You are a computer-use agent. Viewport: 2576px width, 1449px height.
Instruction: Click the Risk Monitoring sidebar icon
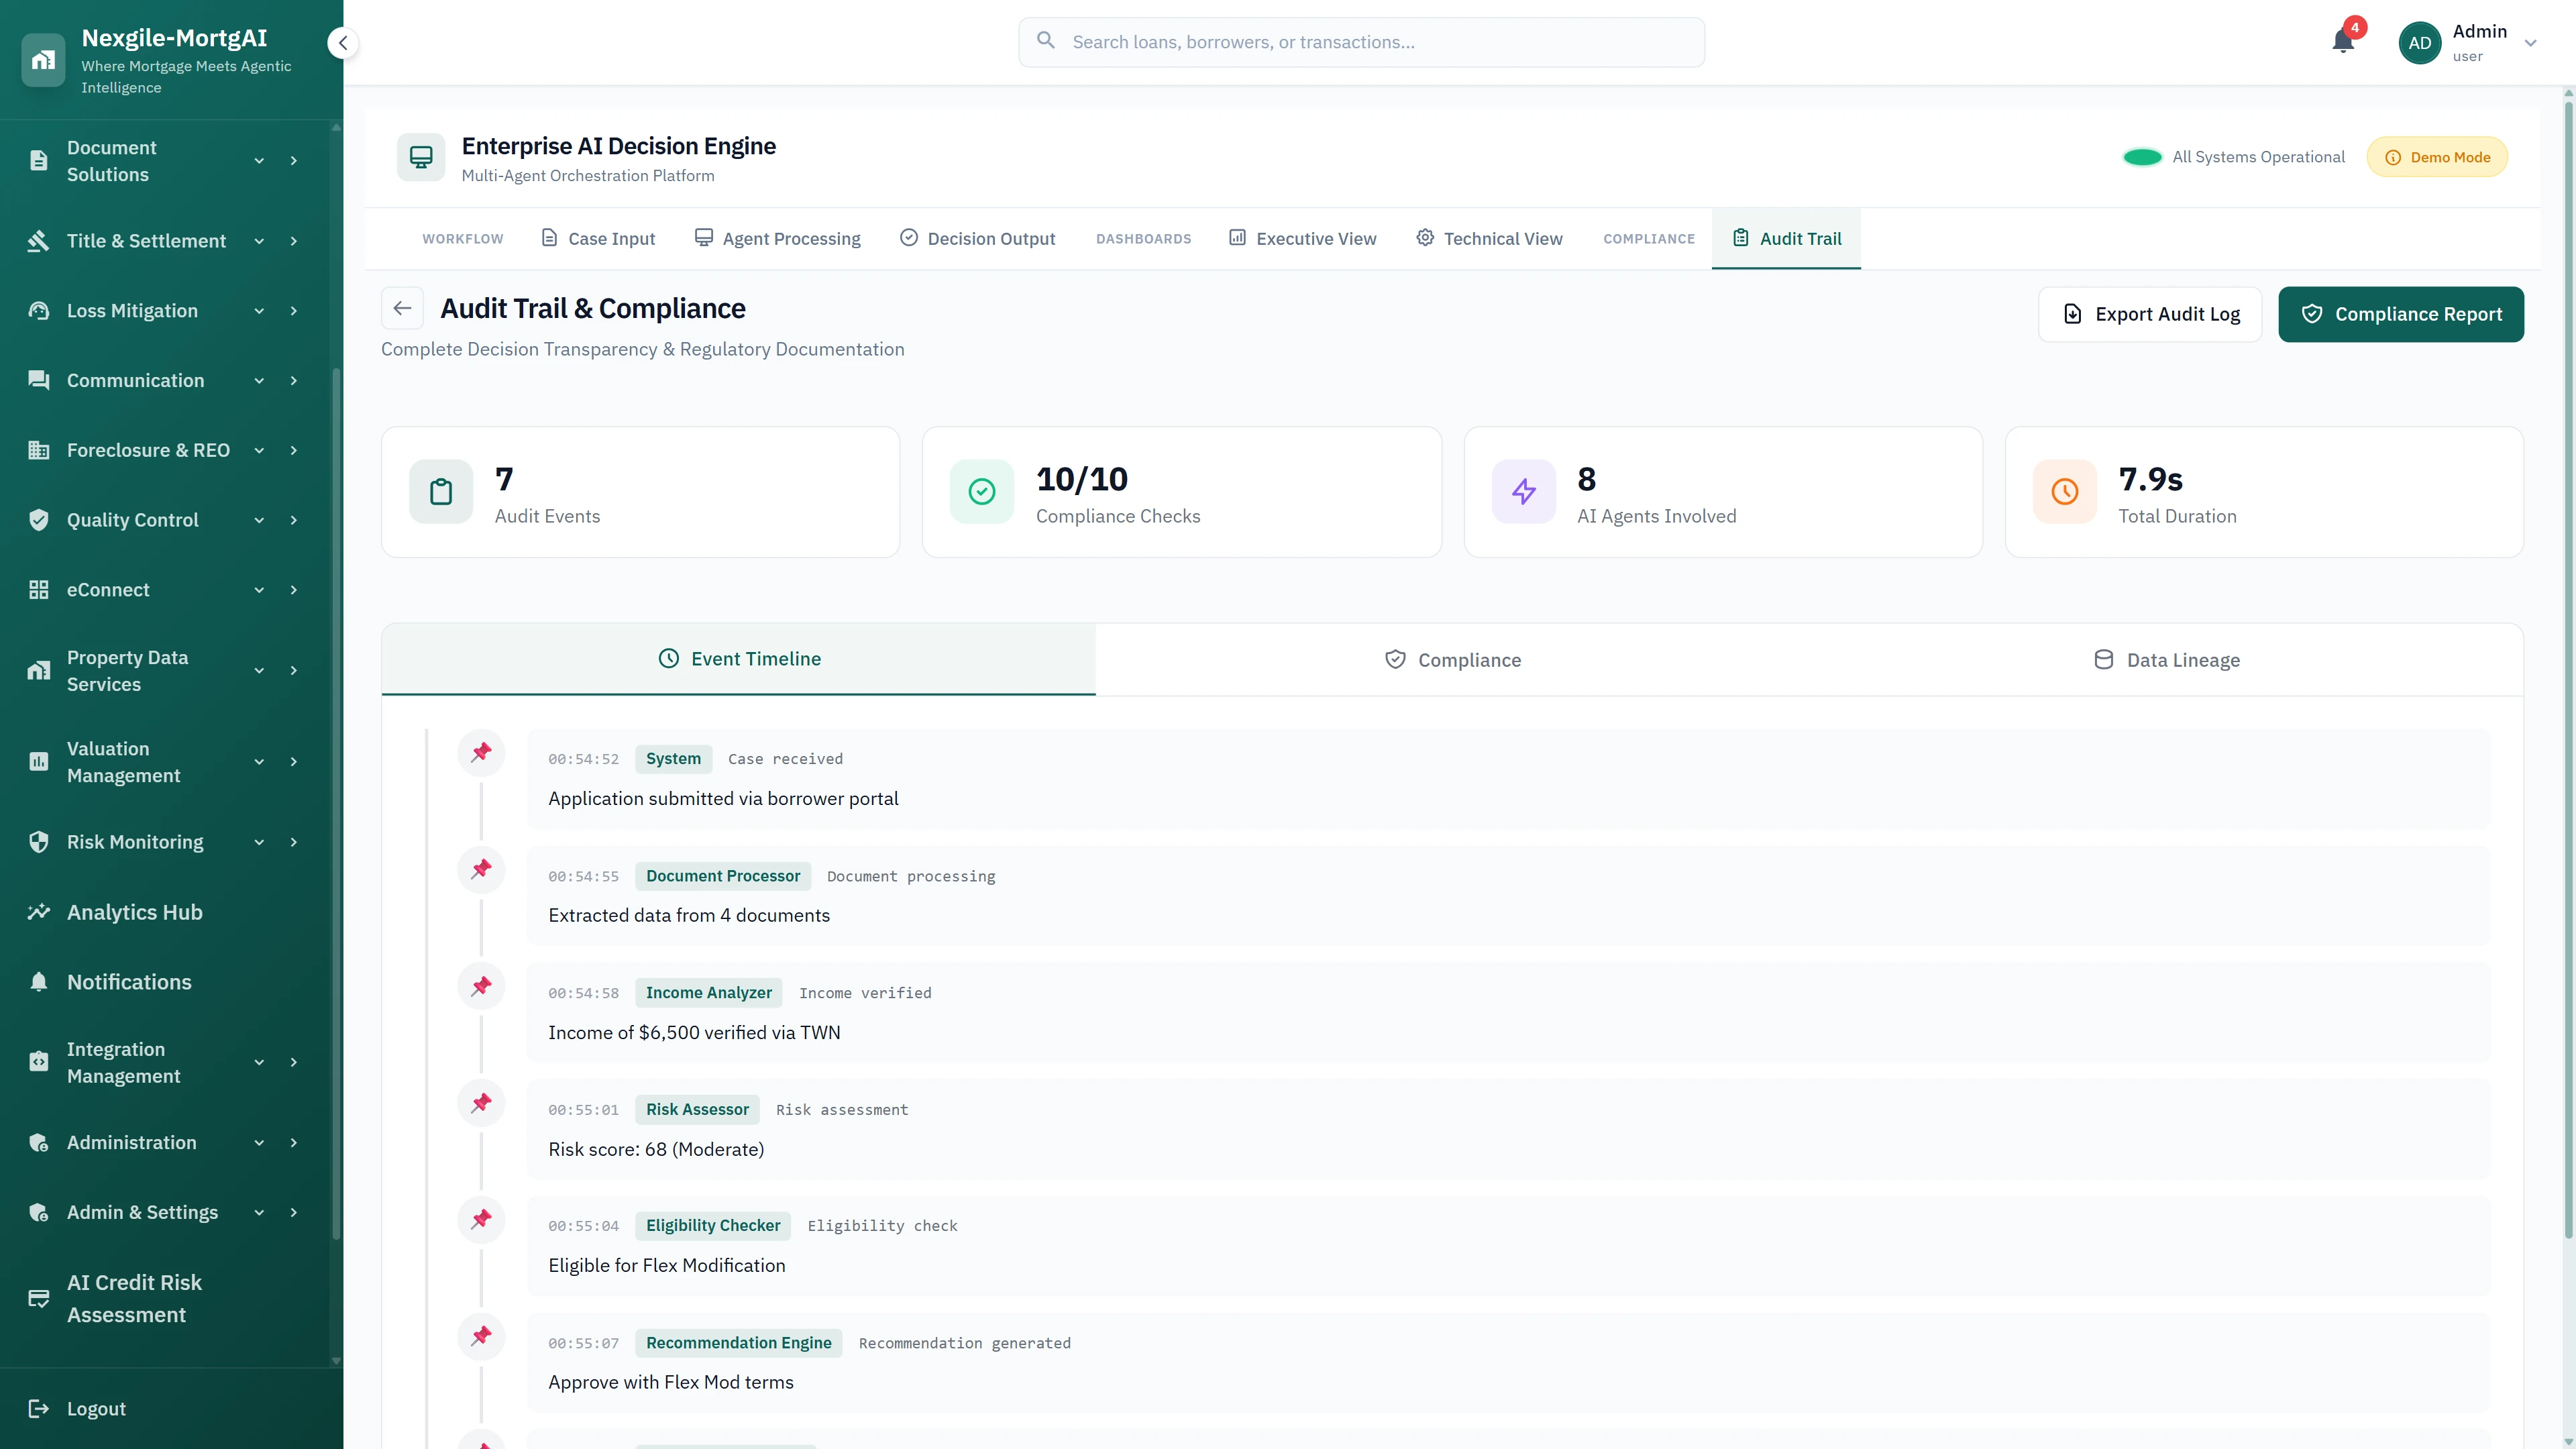tap(38, 841)
